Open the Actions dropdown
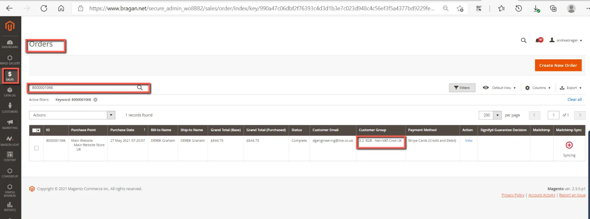 click(x=72, y=115)
